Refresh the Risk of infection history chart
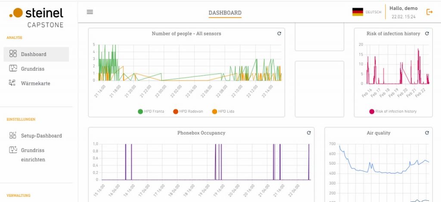 click(427, 33)
